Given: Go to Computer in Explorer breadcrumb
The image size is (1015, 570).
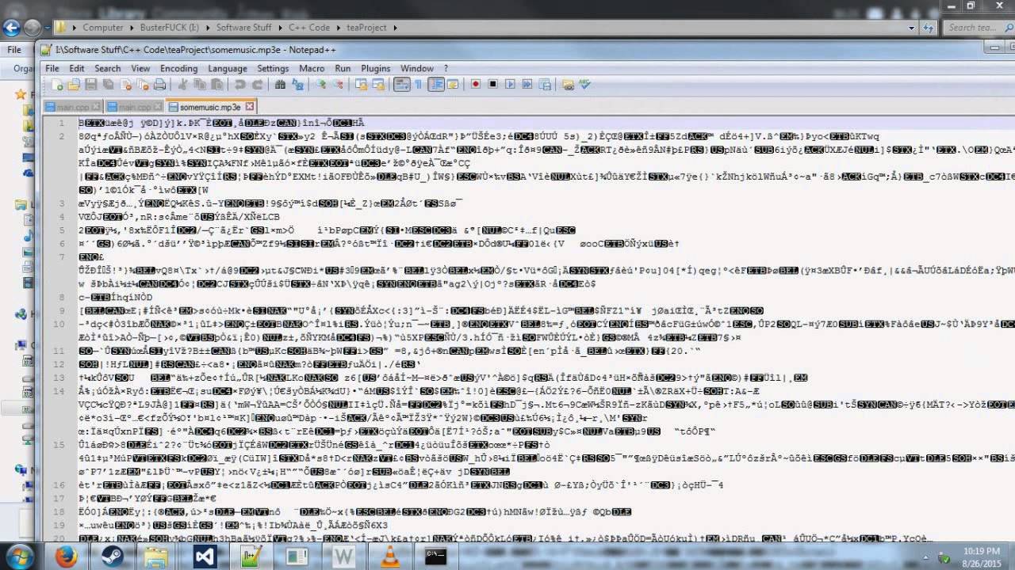Looking at the screenshot, I should point(103,28).
